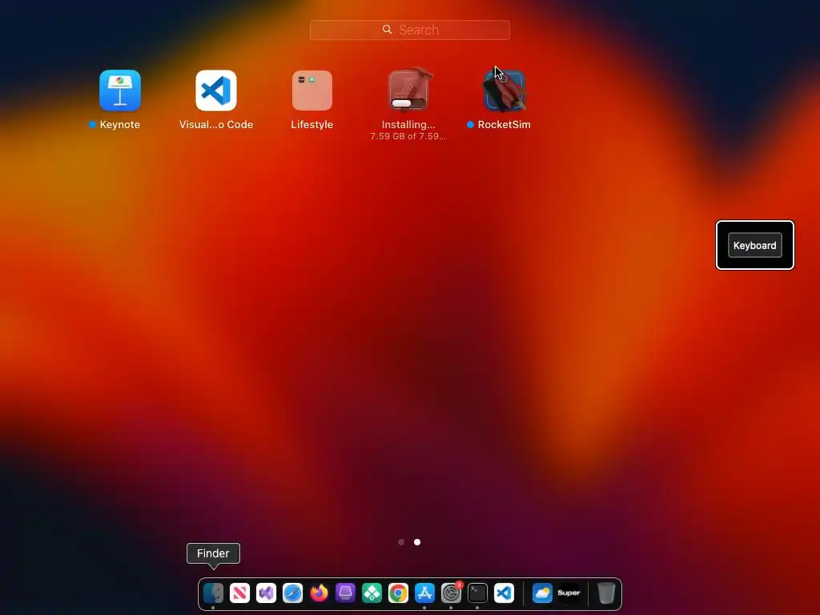Click the "Lifestyle" folder label
This screenshot has width=820, height=615.
(x=312, y=124)
